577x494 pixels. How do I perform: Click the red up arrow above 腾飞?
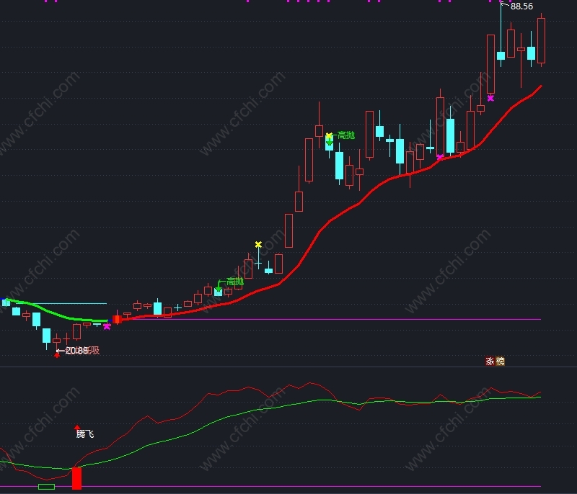77,427
